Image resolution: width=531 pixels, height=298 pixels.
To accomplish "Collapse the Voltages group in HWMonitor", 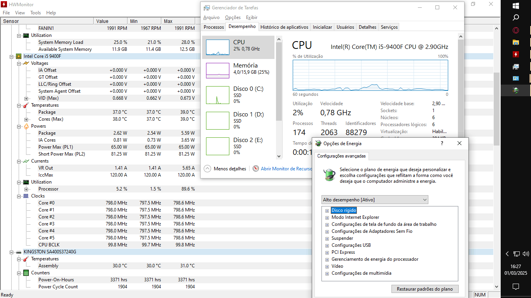I will tap(19, 64).
